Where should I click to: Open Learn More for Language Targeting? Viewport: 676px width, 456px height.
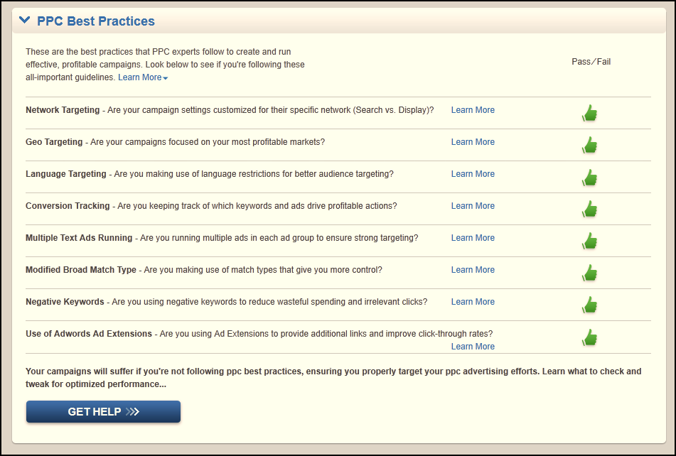(x=473, y=173)
